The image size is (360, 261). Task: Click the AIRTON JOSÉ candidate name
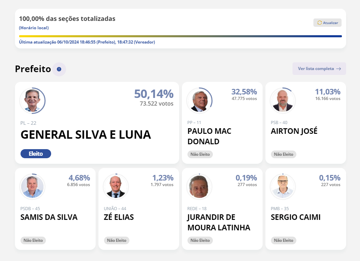click(294, 131)
